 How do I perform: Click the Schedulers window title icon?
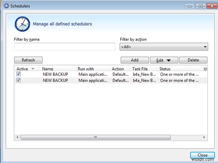[x=6, y=6]
